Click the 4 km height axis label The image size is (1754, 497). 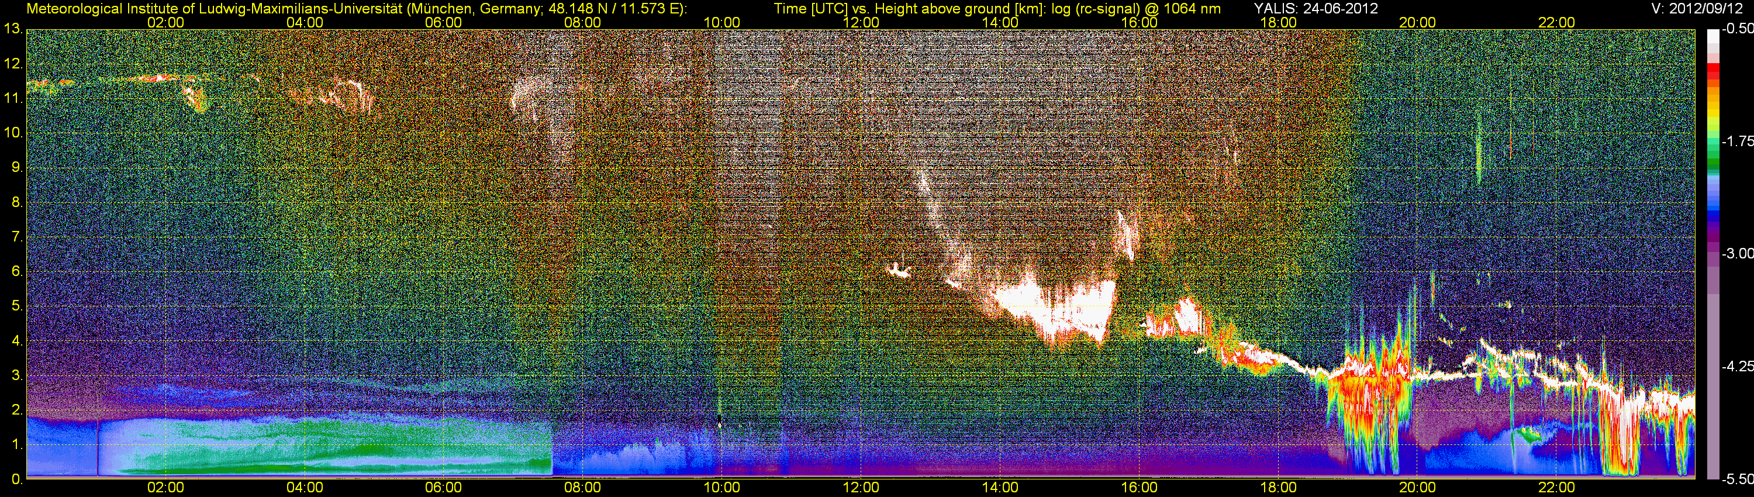(16, 340)
